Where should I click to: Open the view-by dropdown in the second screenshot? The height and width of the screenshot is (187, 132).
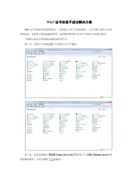[x=105, y=109]
